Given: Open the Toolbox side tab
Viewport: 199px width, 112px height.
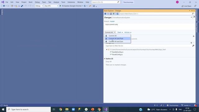Looking at the screenshot, I should coord(2,12).
